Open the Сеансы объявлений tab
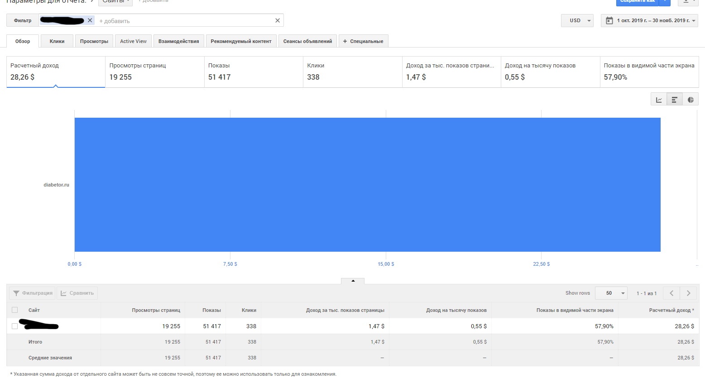705x378 pixels. [307, 41]
